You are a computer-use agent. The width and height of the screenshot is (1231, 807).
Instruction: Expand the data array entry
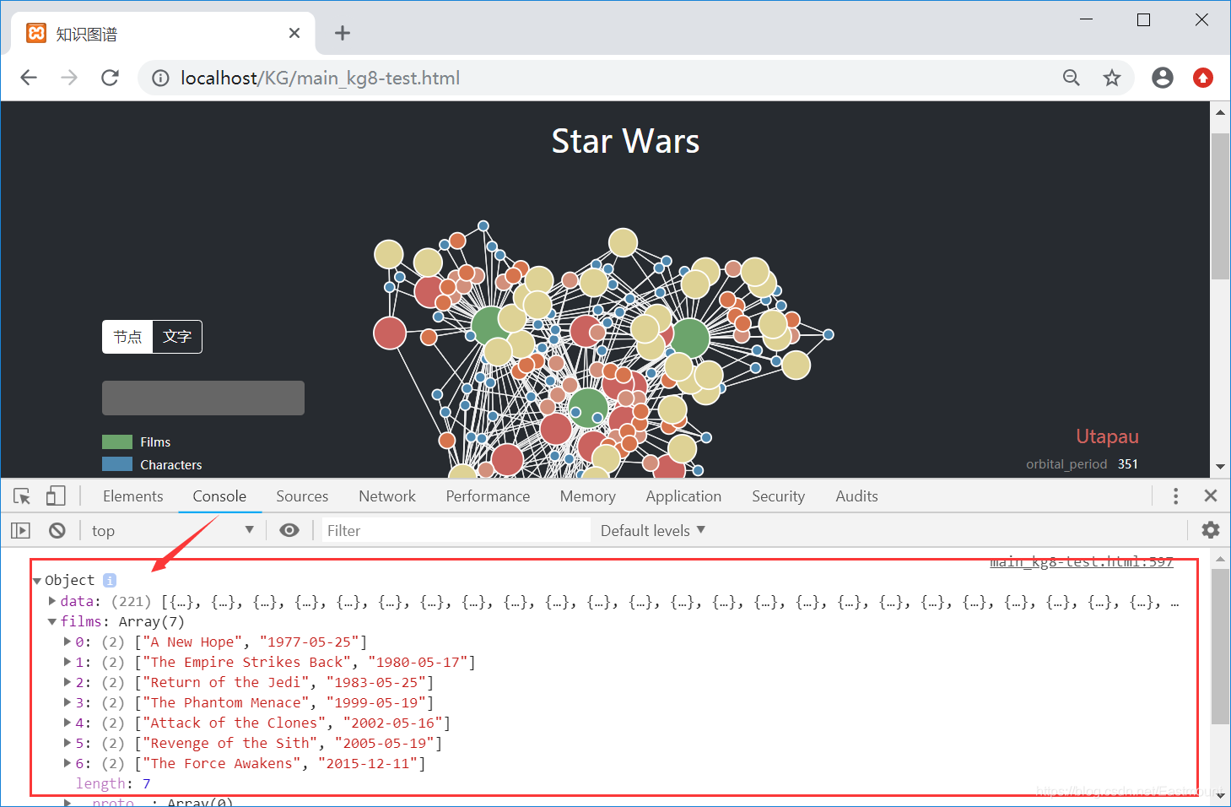coord(52,601)
